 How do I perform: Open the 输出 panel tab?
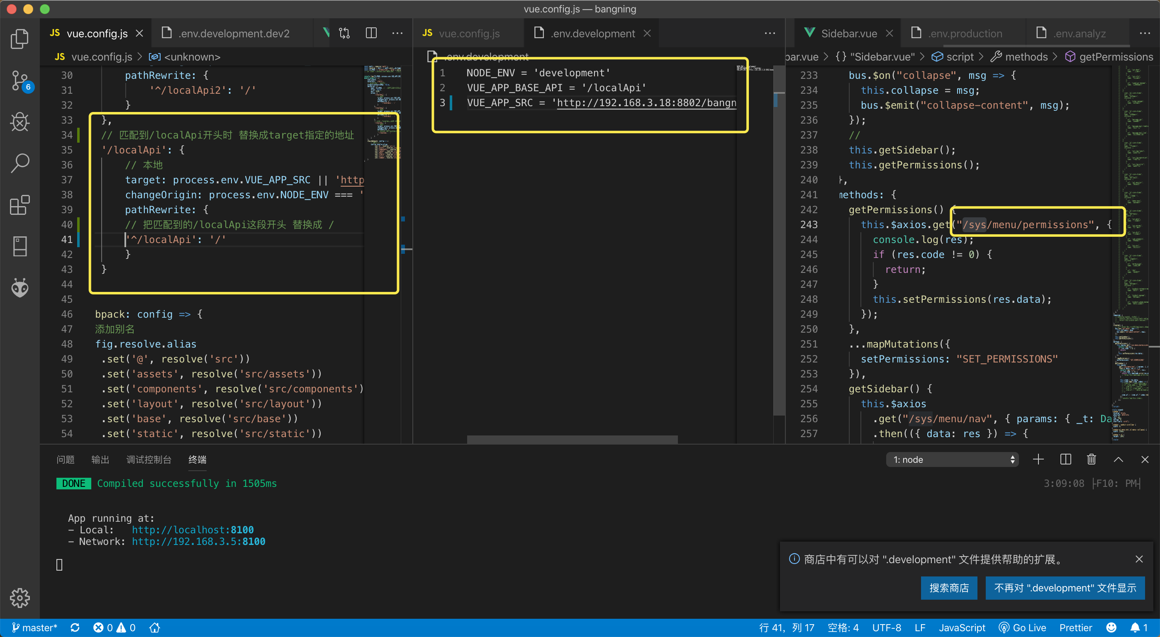100,459
